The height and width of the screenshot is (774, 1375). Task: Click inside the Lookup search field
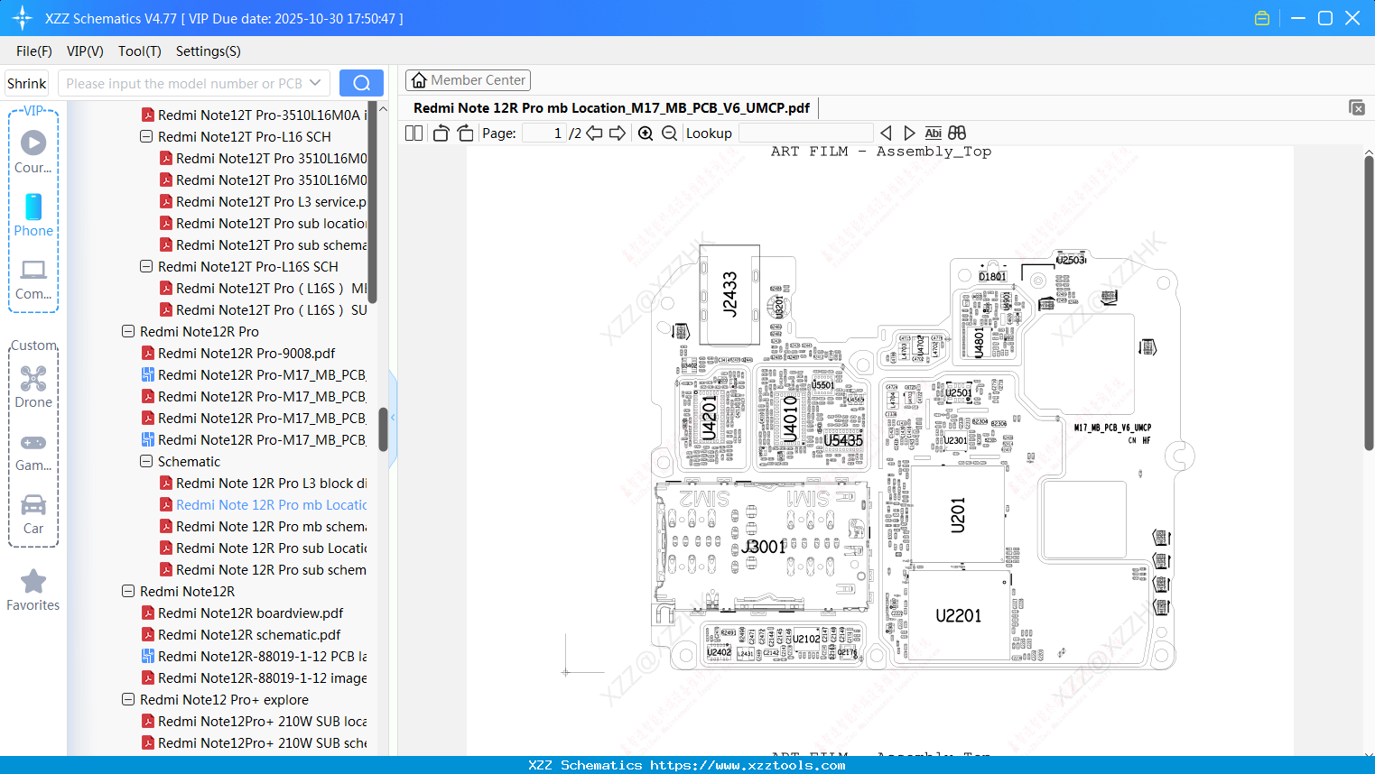pyautogui.click(x=804, y=133)
